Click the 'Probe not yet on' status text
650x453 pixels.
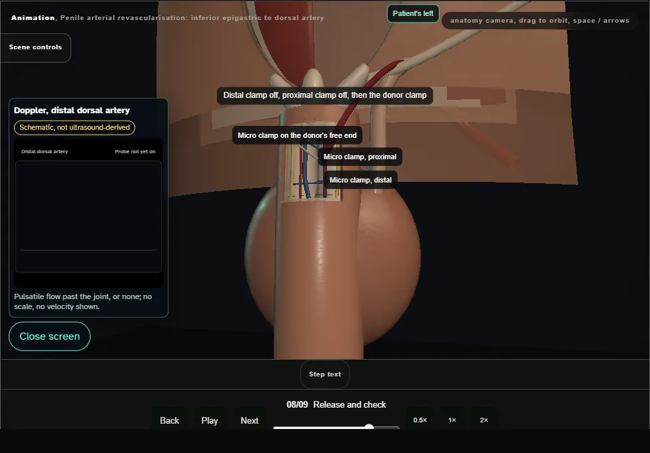click(135, 151)
